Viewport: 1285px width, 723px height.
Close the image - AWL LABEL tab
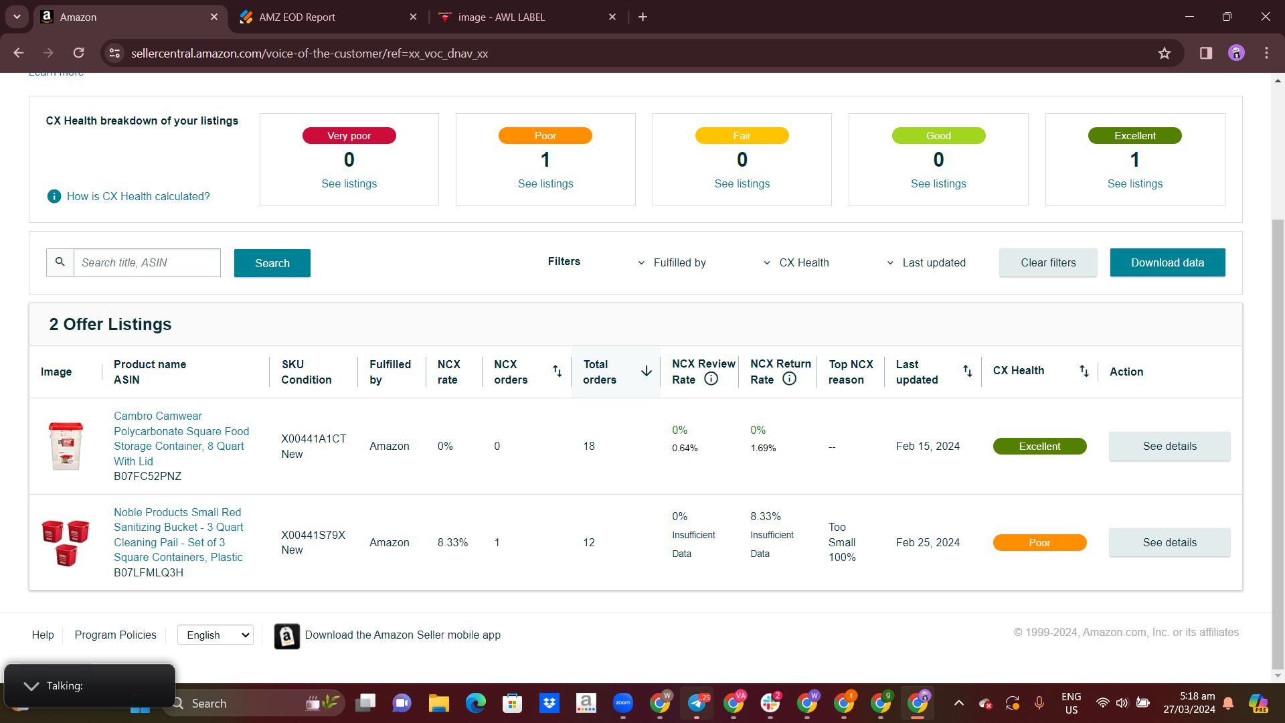(x=612, y=17)
